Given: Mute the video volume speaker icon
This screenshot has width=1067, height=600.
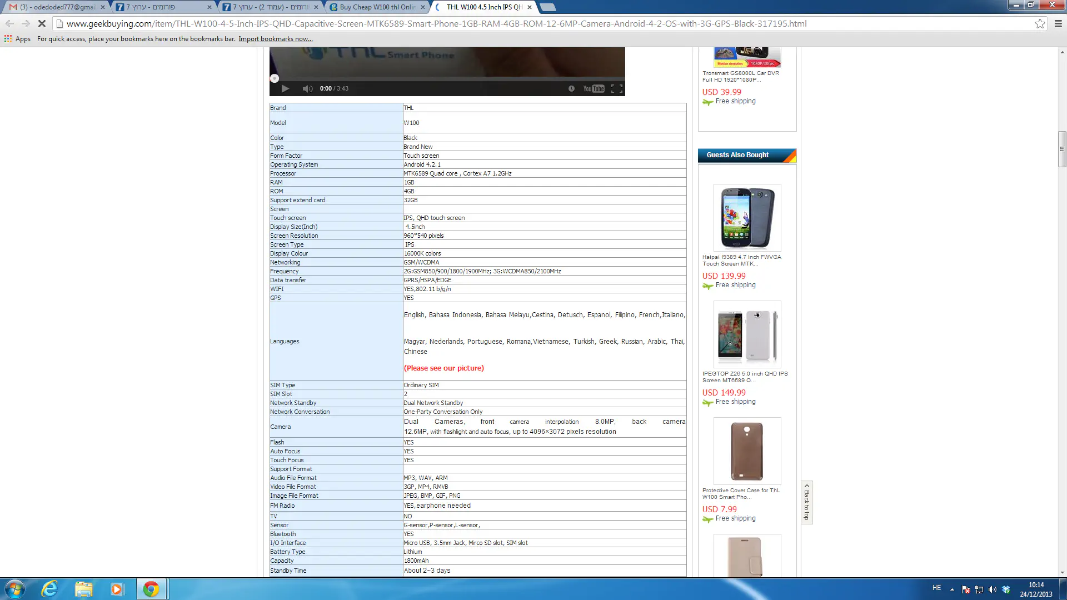Looking at the screenshot, I should click(x=307, y=89).
